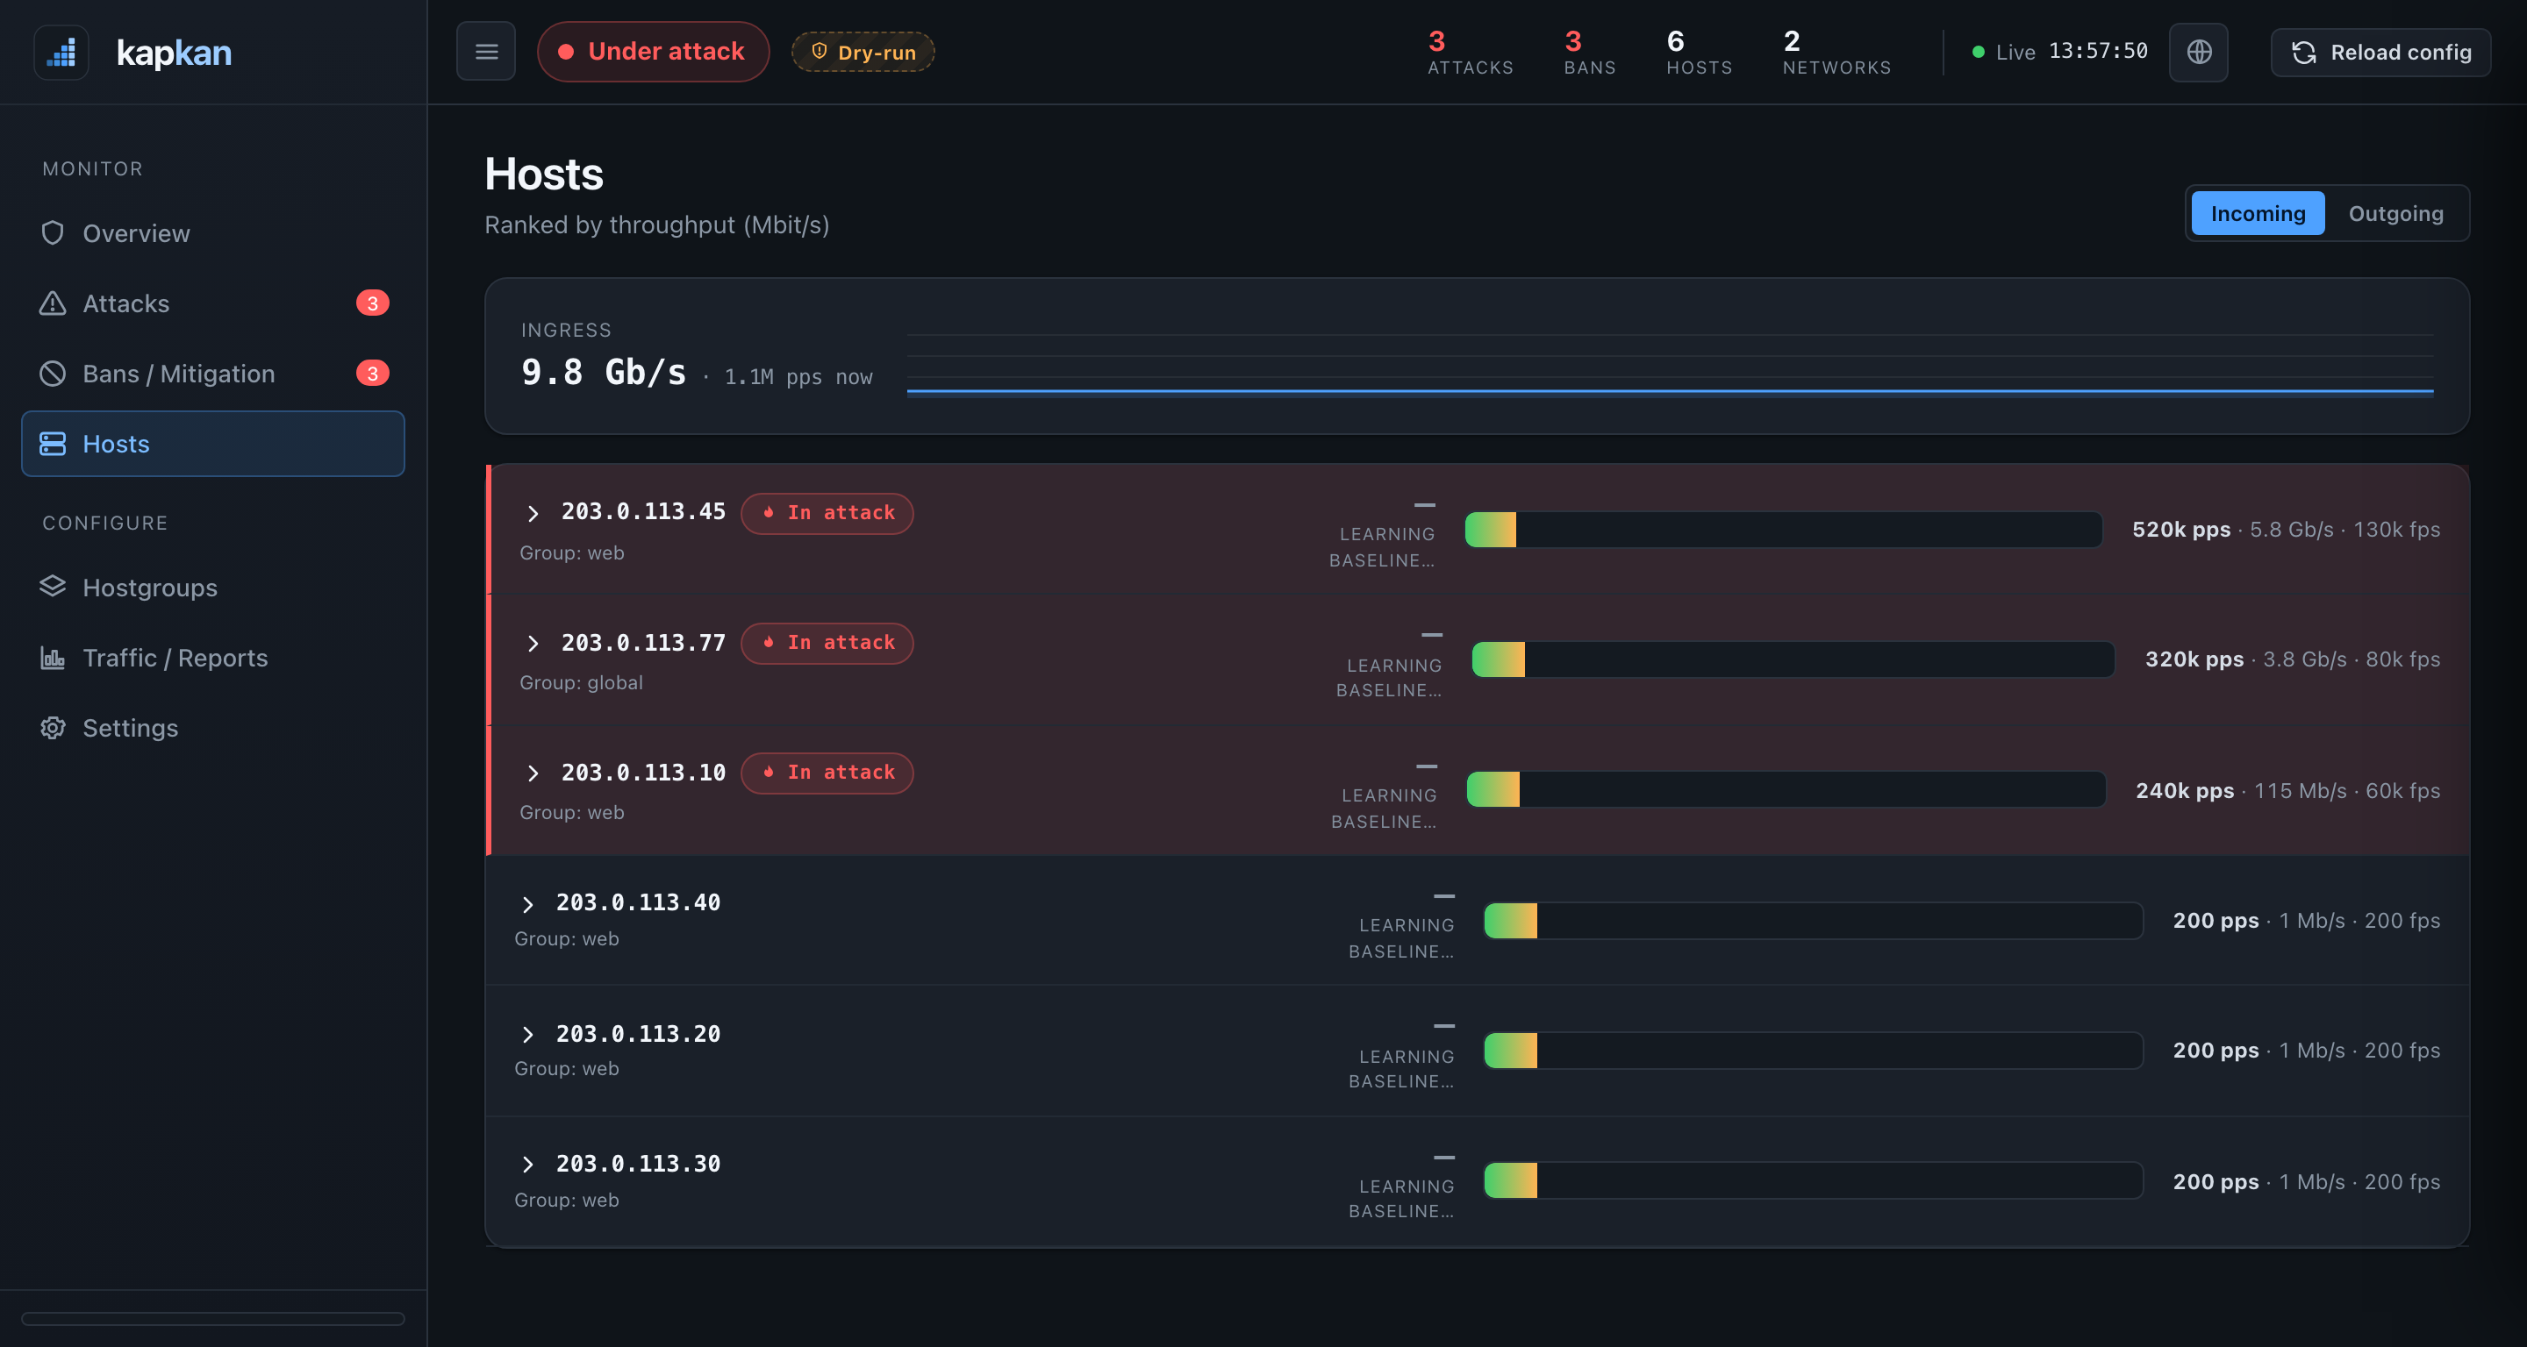Click the 9.8 Gb/s ingress value
Image resolution: width=2527 pixels, height=1347 pixels.
pos(604,373)
